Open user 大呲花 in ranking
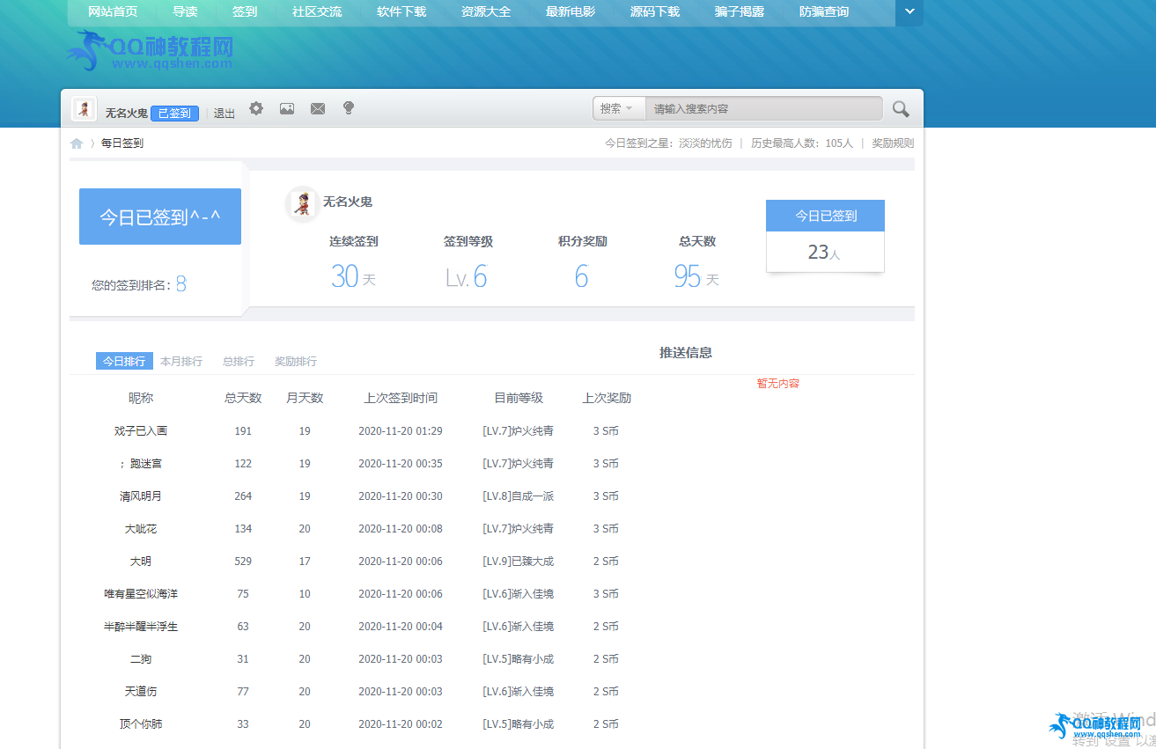The image size is (1156, 749). click(x=141, y=529)
